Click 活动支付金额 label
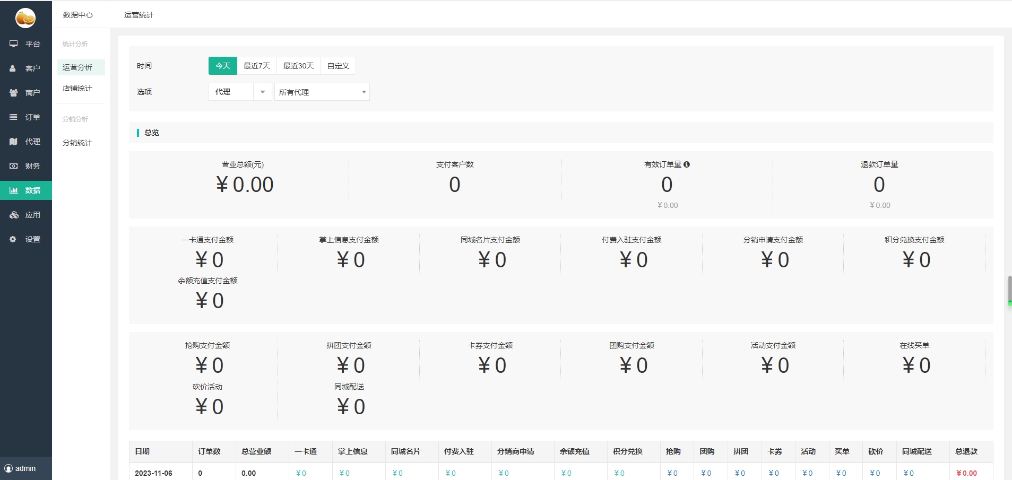The height and width of the screenshot is (480, 1012). tap(773, 345)
